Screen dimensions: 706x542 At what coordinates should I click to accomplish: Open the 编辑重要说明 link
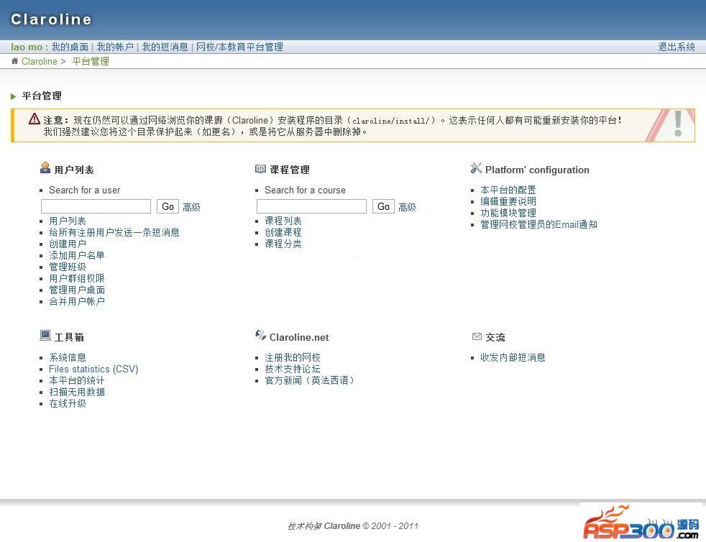click(x=508, y=201)
